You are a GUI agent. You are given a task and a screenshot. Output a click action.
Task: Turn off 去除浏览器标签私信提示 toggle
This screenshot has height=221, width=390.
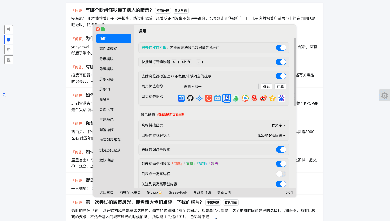tap(281, 76)
